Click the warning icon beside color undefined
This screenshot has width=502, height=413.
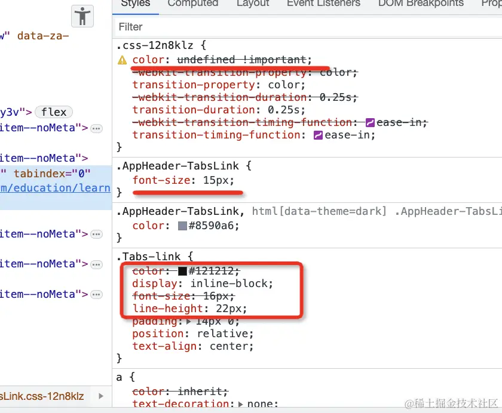point(123,60)
